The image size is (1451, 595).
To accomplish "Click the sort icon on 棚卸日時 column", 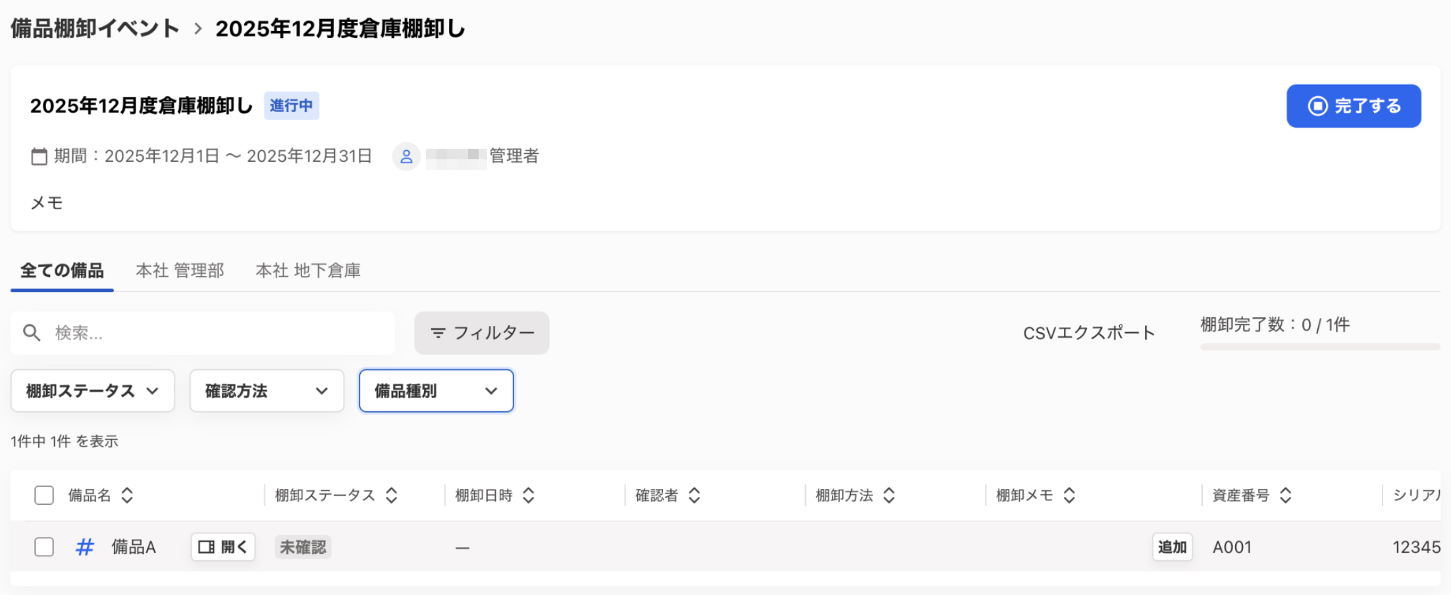I will tap(530, 494).
